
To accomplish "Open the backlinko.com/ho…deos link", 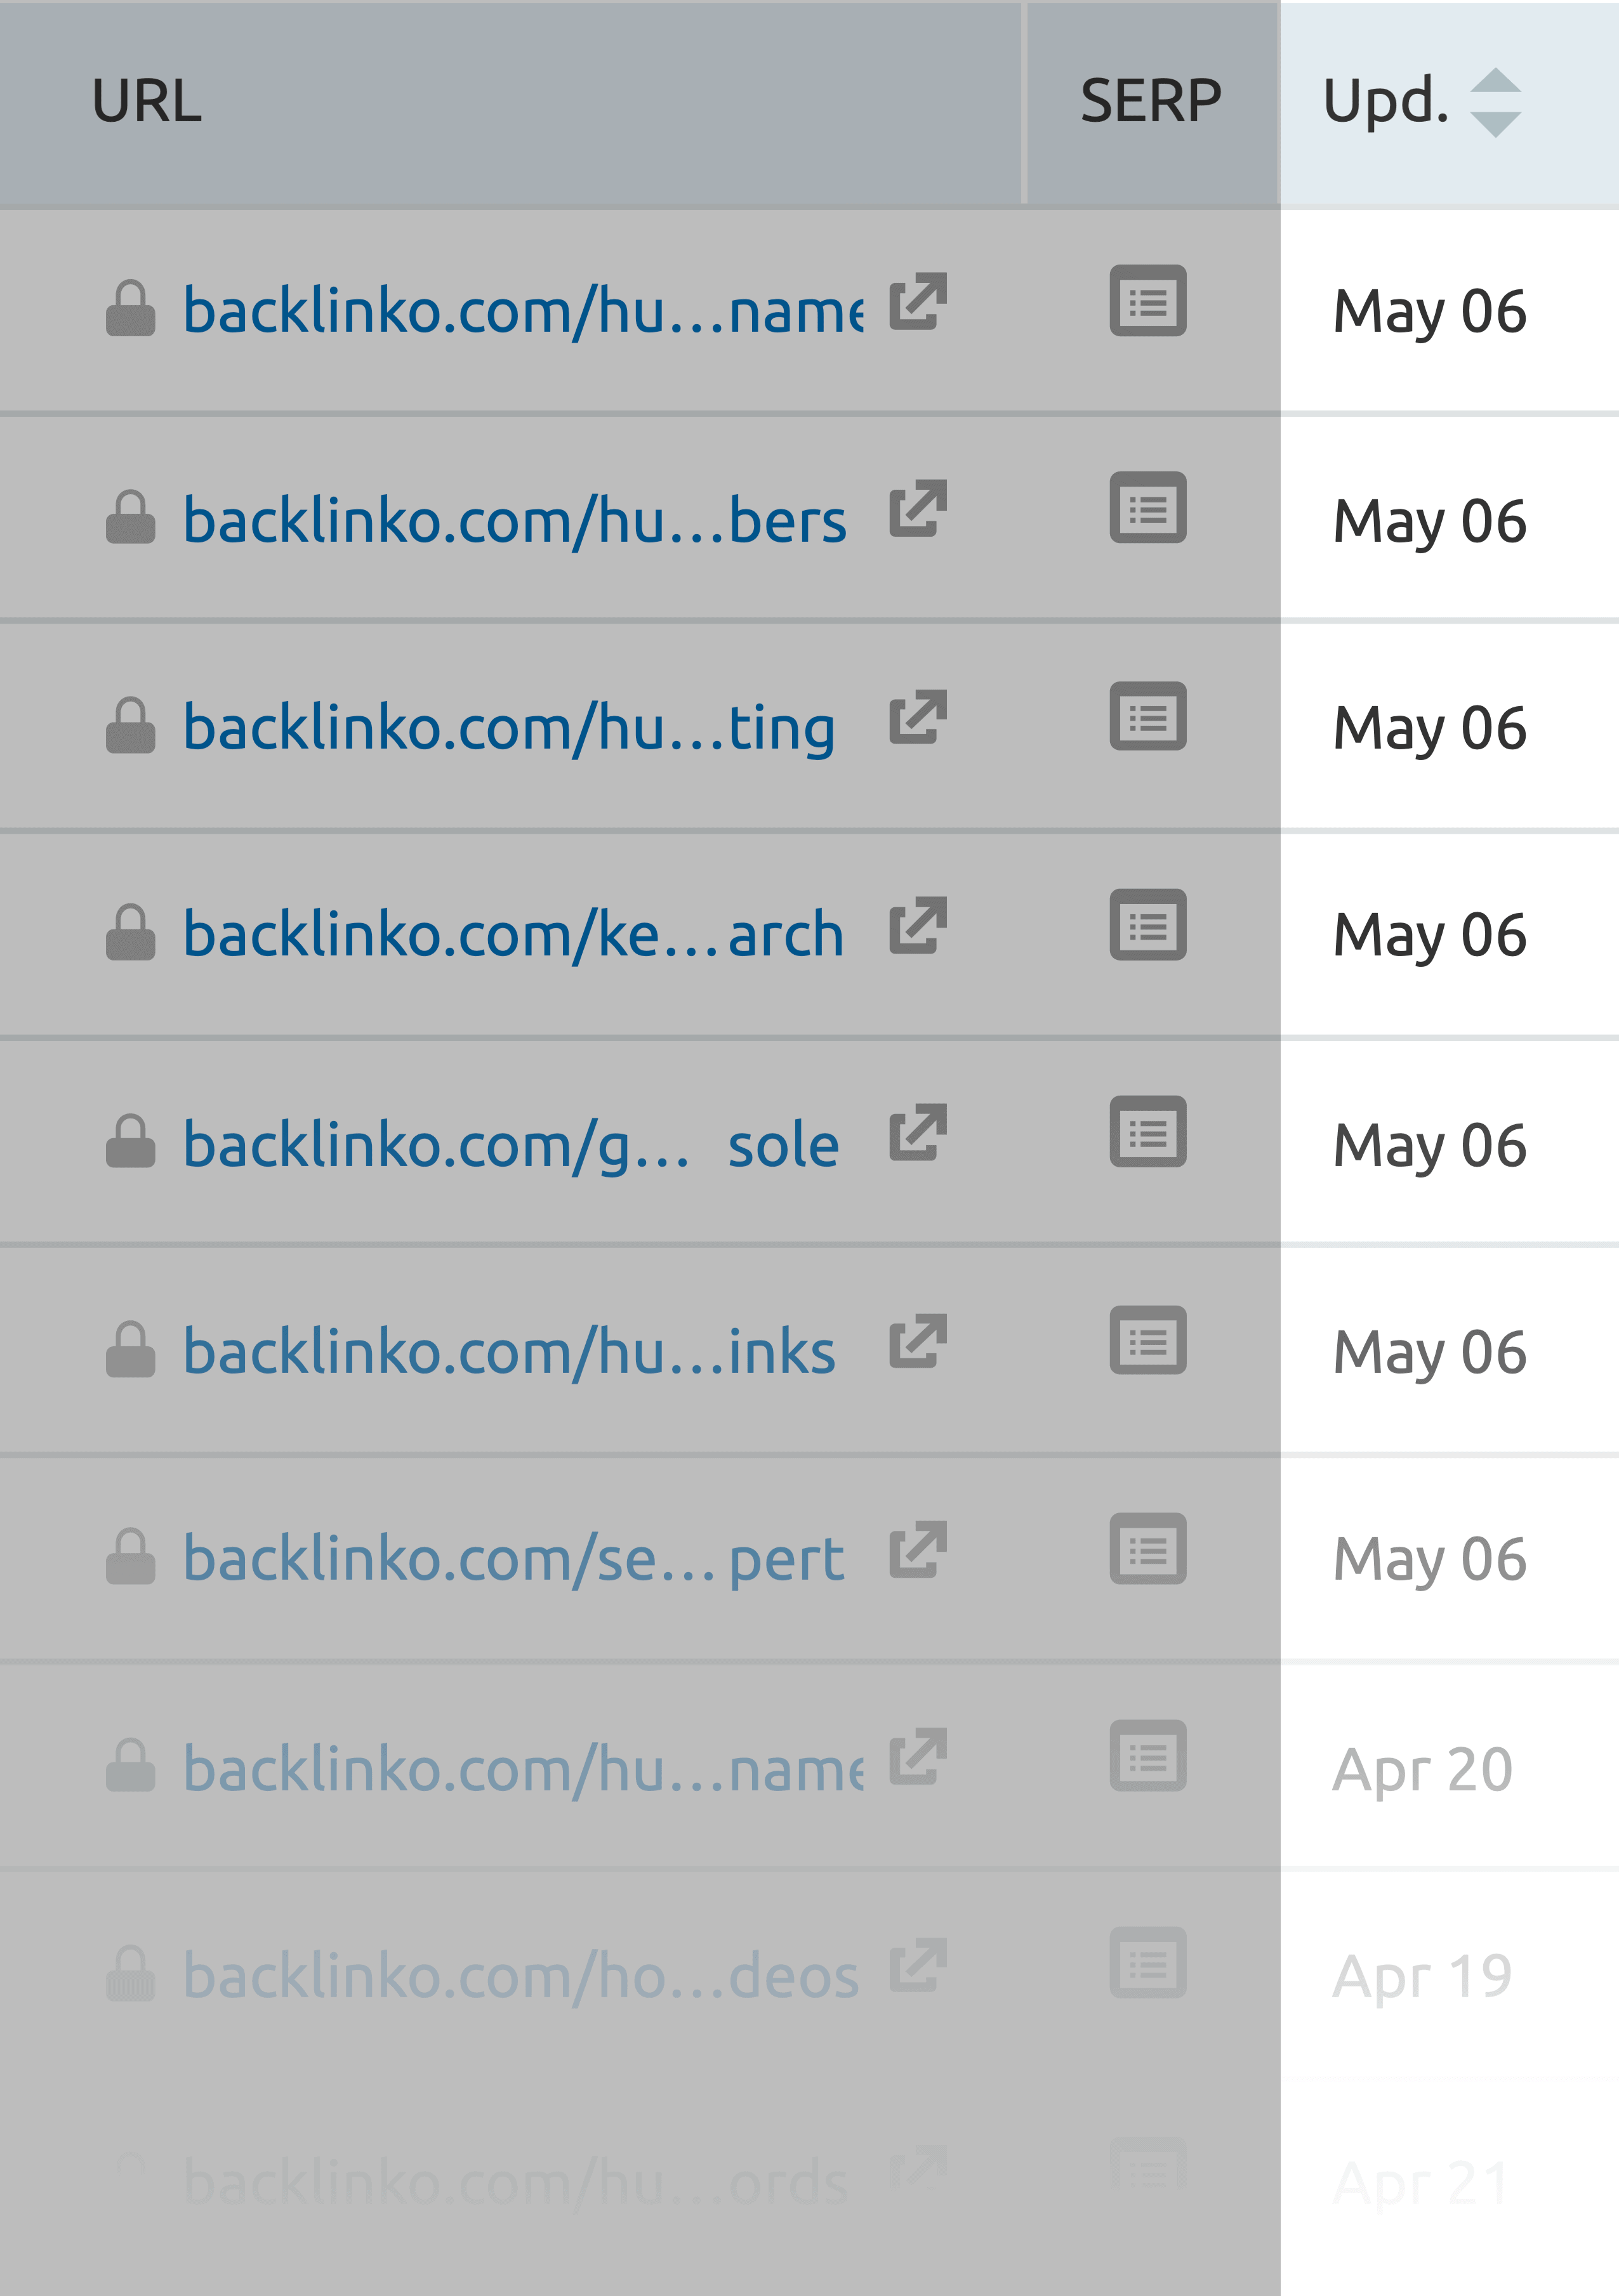I will click(x=520, y=1976).
